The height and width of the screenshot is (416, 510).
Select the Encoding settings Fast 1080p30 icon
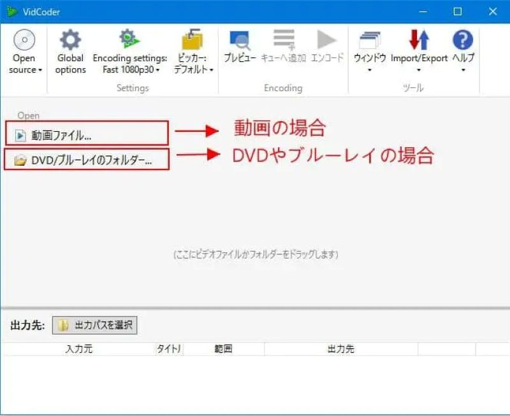point(130,39)
